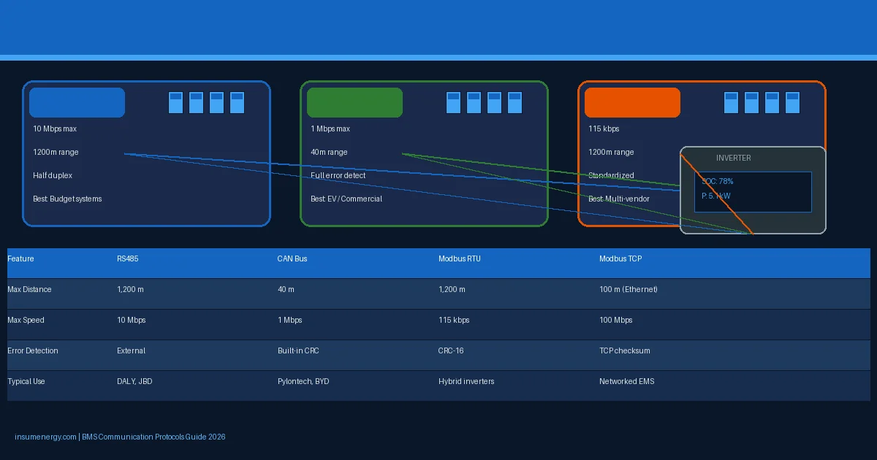The height and width of the screenshot is (460, 877).
Task: Click "Full error detect" text
Action: 338,175
